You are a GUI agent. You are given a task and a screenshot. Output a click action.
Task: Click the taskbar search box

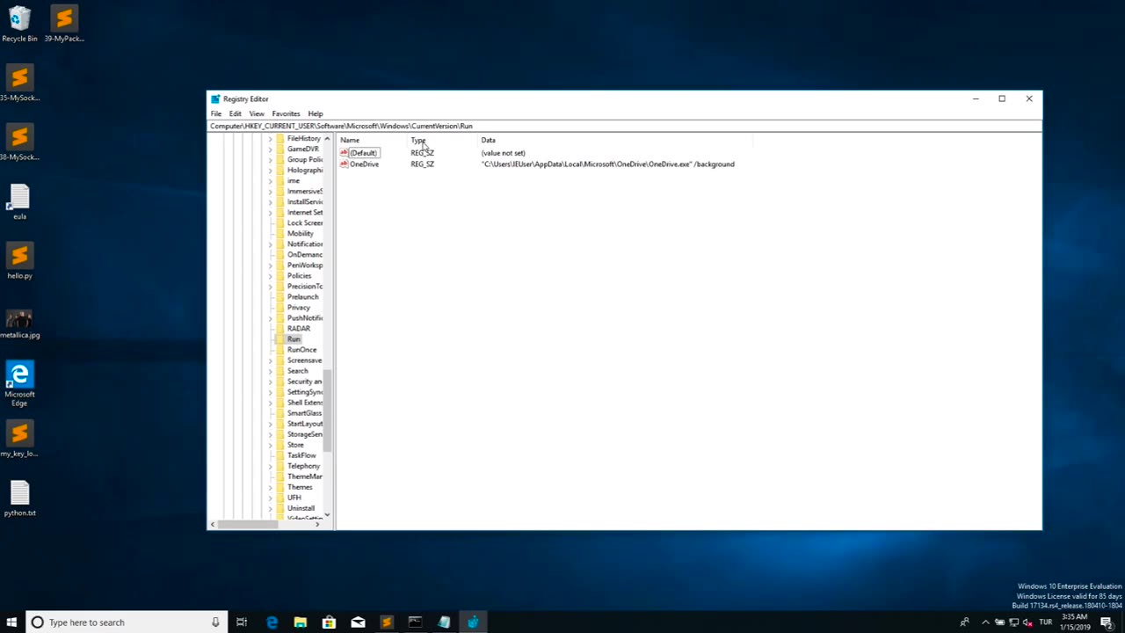(x=127, y=622)
